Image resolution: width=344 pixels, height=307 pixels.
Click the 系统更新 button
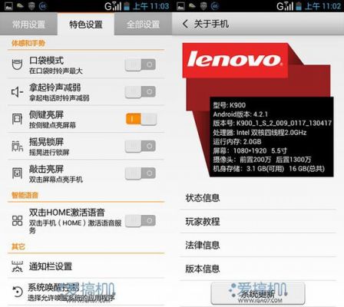click(x=258, y=293)
